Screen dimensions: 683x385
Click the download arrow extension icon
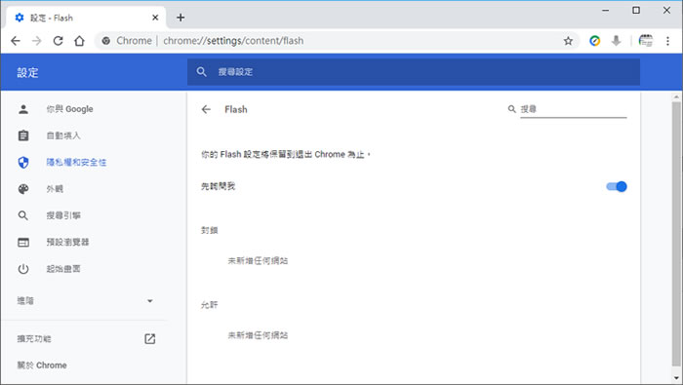tap(616, 41)
